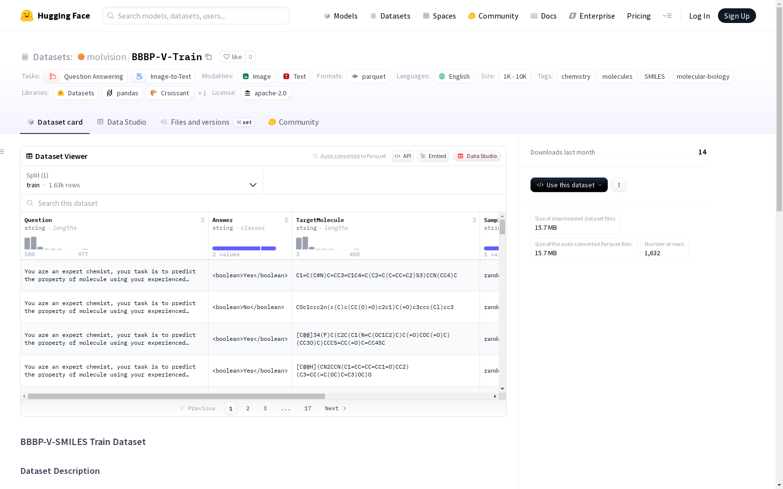
Task: Select the COc1ccc2n SMILES cell
Action: 386,307
